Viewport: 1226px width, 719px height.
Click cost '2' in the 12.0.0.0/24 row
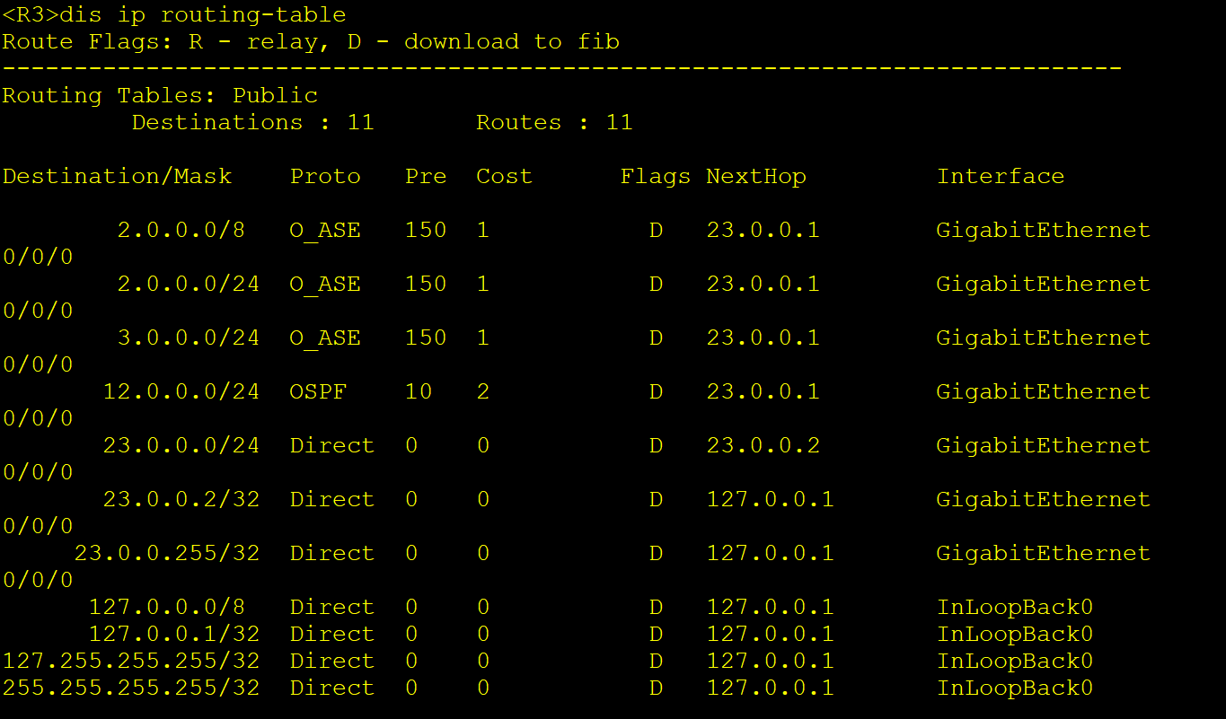[483, 392]
